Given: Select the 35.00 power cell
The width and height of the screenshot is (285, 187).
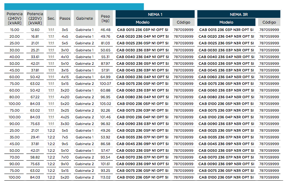Looking at the screenshot, I should [14, 137].
